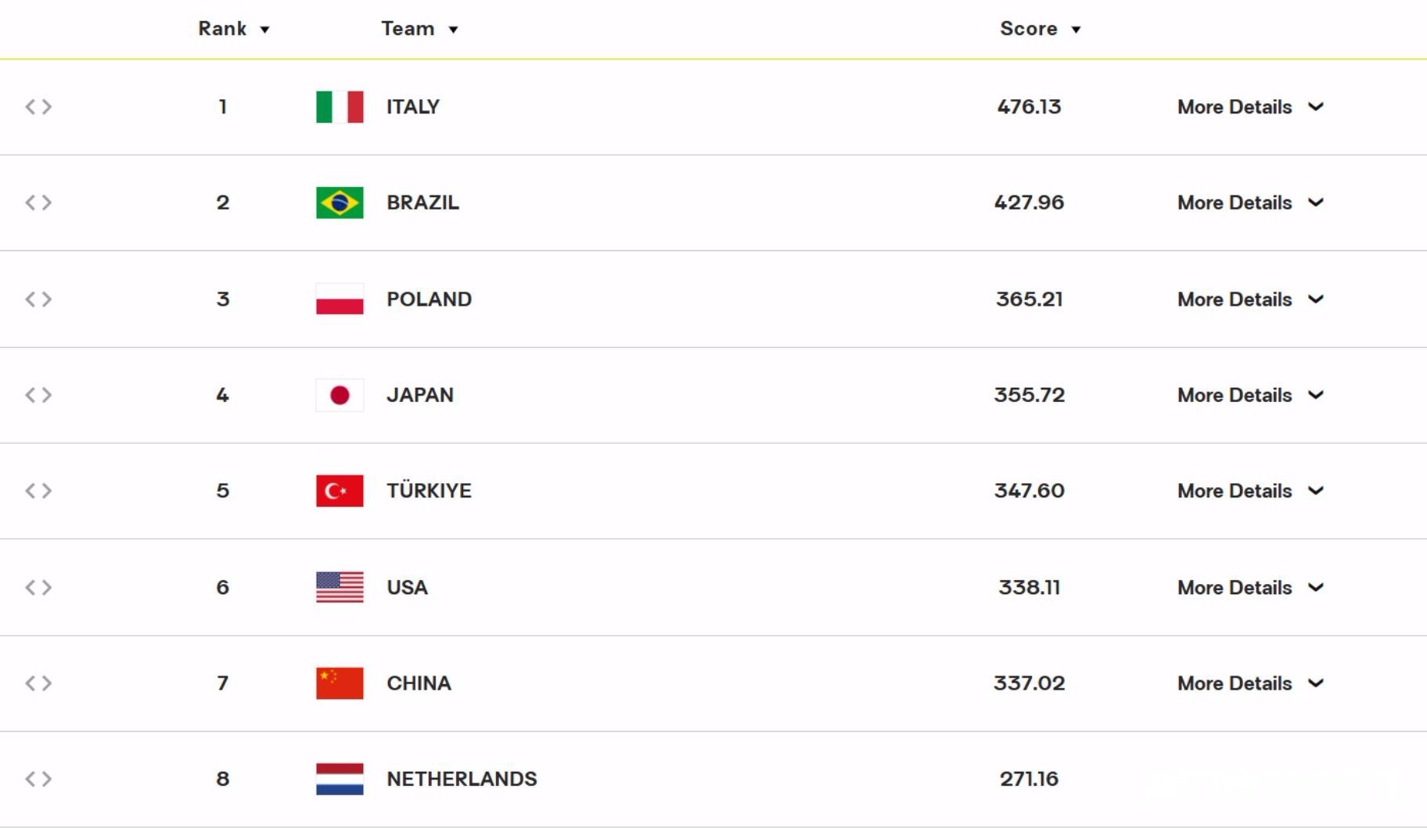Click the Italy flag icon
Image resolution: width=1427 pixels, height=828 pixels.
pyautogui.click(x=340, y=107)
